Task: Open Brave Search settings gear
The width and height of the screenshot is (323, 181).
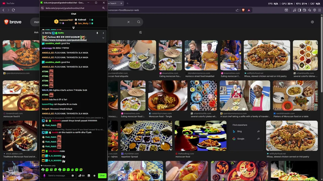Action: (312, 22)
